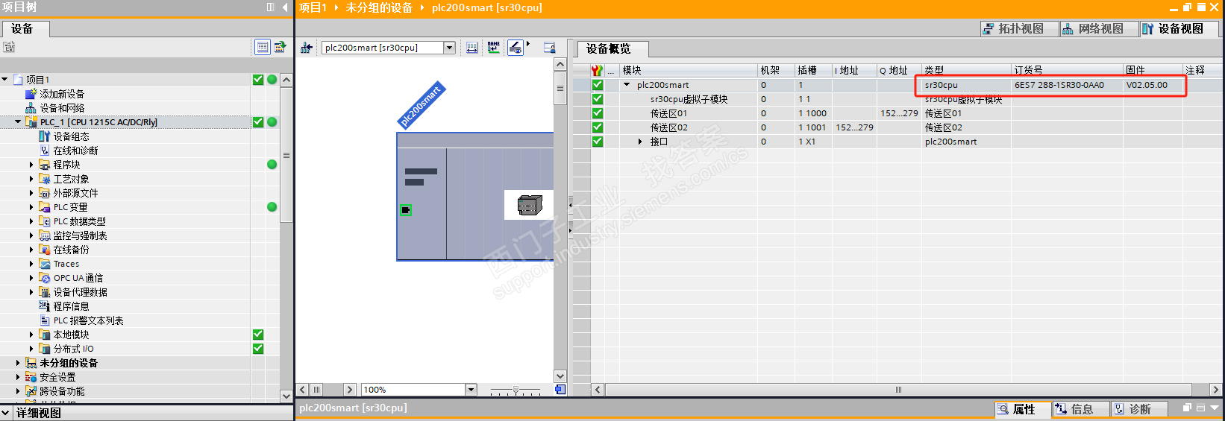Switch to 网络视图 tab
This screenshot has width=1225, height=421.
(x=1100, y=28)
